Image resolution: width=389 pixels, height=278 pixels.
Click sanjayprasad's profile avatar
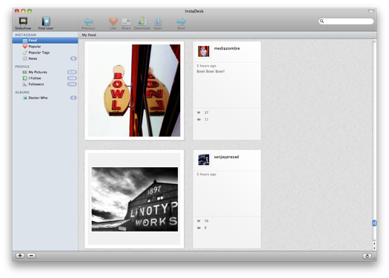click(204, 160)
